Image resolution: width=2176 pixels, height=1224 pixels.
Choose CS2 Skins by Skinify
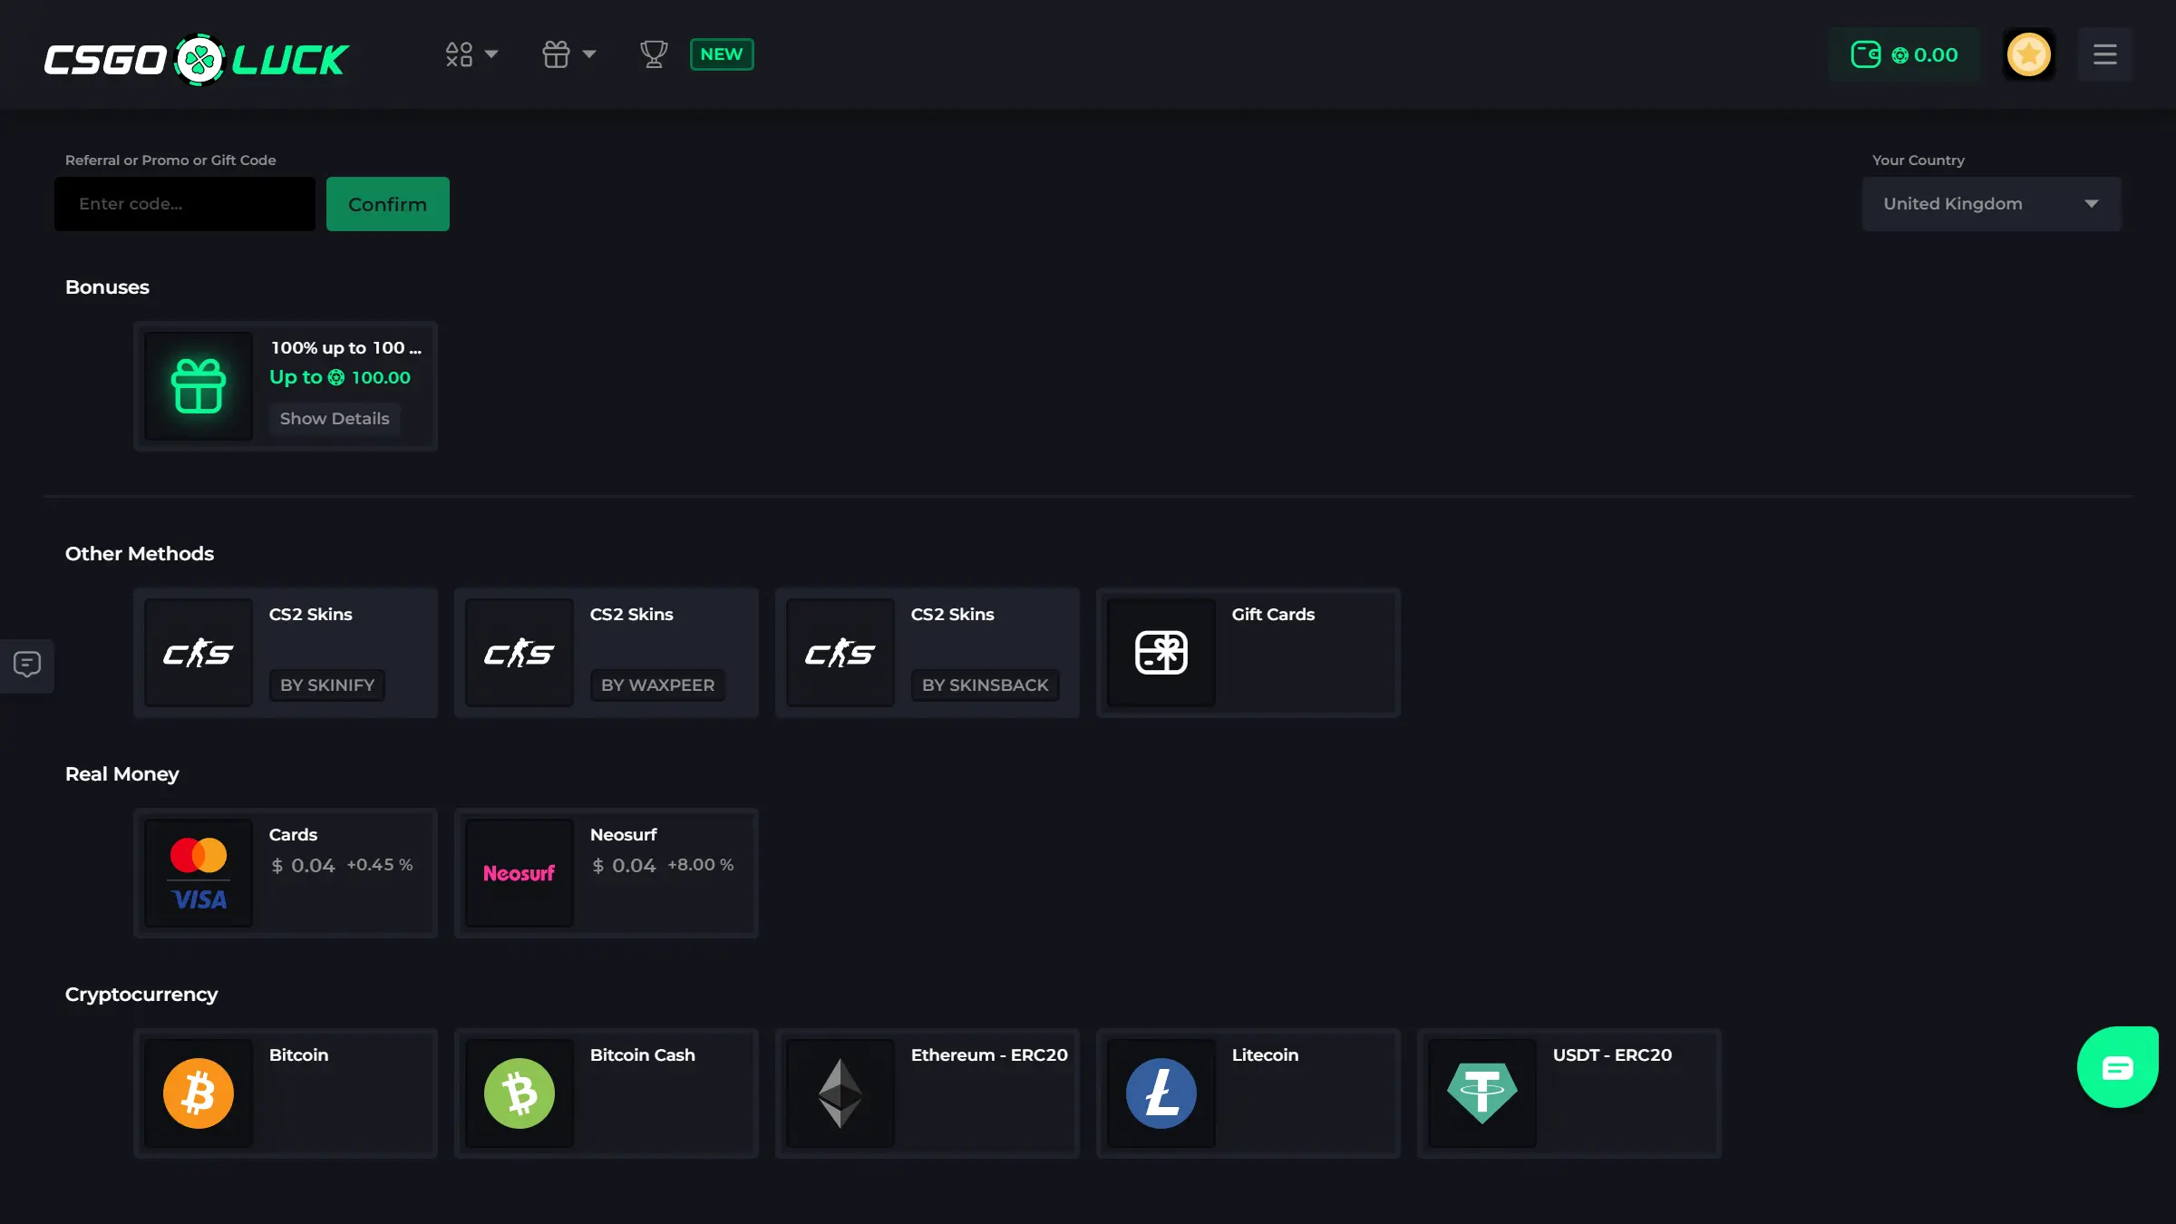(x=286, y=653)
